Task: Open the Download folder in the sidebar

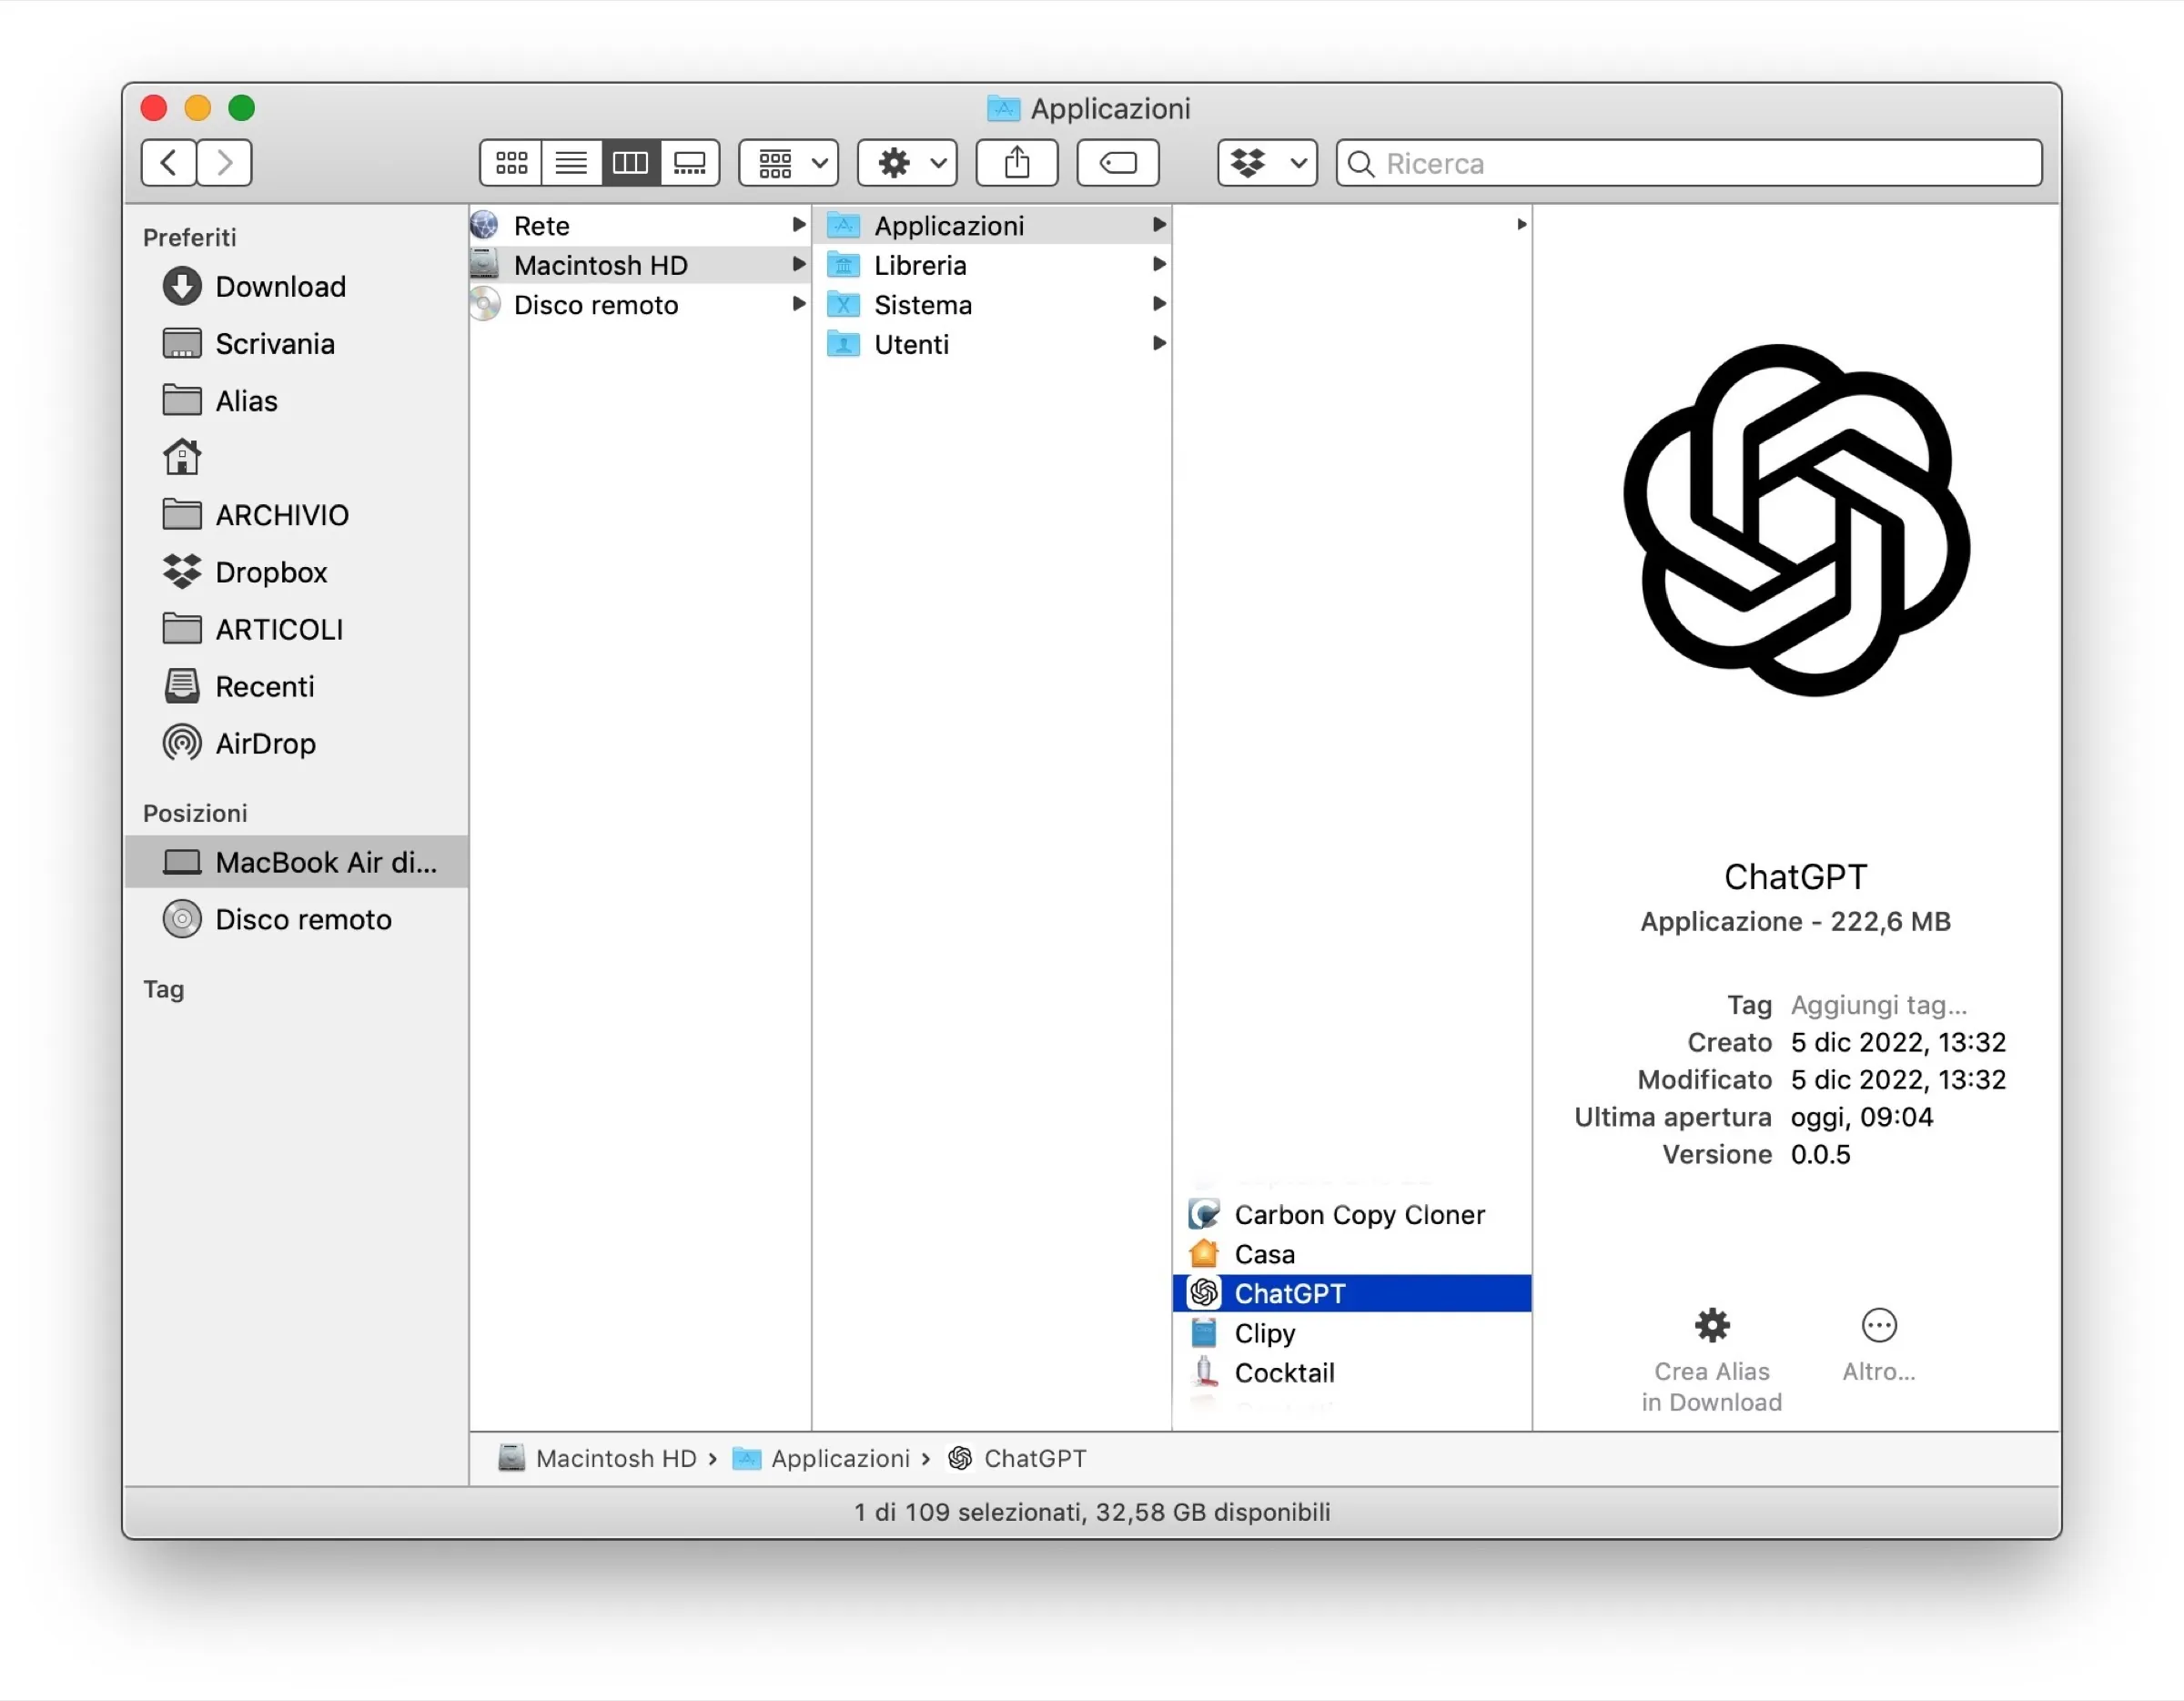Action: pos(280,286)
